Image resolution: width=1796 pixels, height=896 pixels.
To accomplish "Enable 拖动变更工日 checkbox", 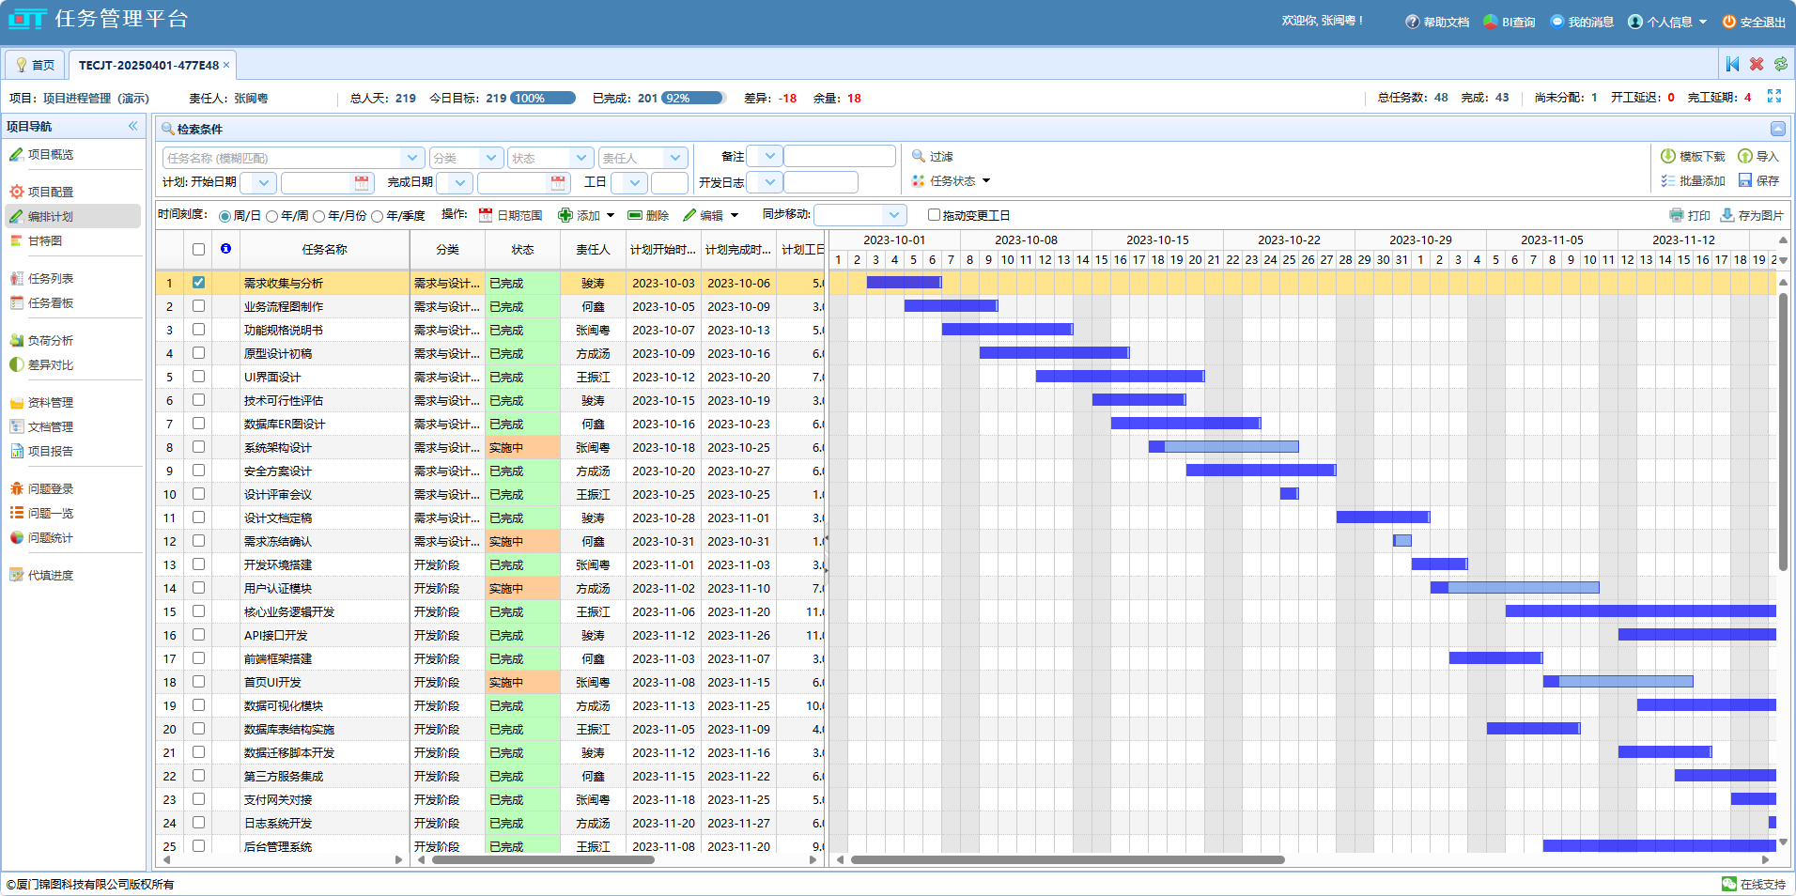I will 934,215.
